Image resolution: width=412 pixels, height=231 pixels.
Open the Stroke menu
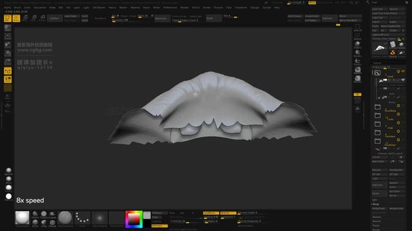(x=207, y=8)
